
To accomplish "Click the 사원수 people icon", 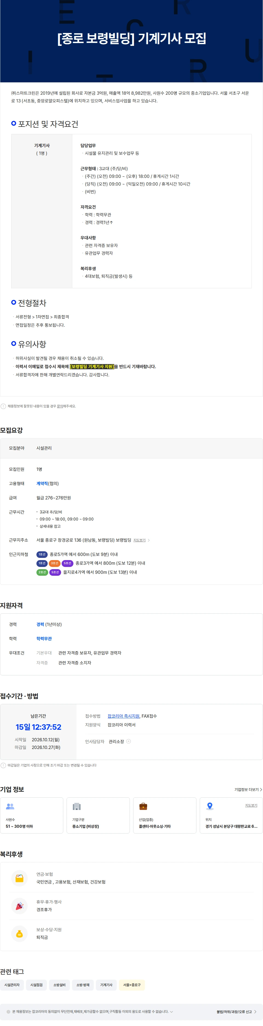I will click(x=10, y=806).
